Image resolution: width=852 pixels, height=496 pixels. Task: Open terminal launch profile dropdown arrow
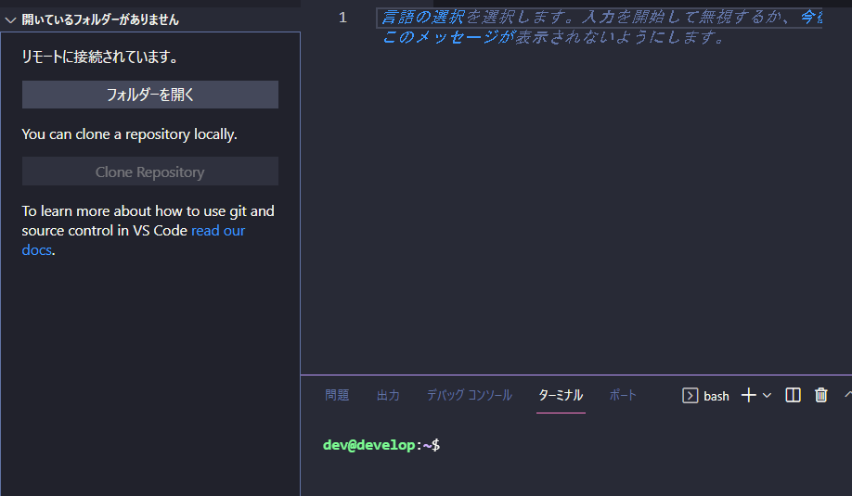pos(767,396)
